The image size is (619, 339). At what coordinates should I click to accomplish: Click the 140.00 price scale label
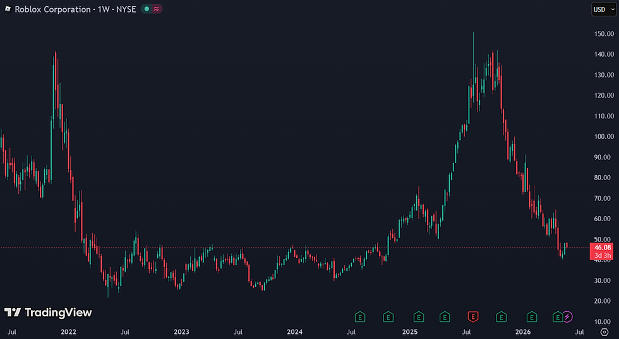pyautogui.click(x=604, y=54)
